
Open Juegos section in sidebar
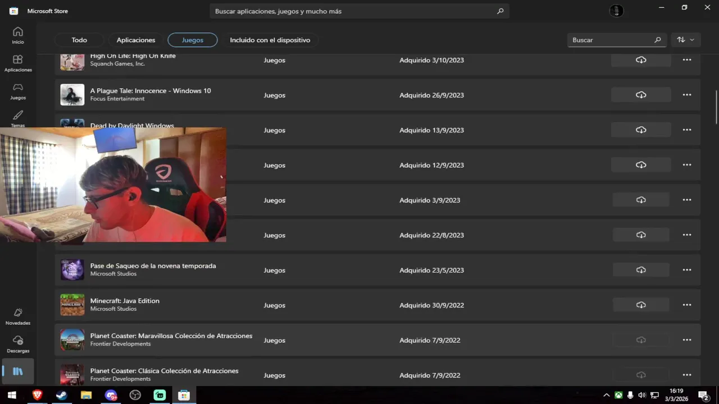tap(18, 91)
